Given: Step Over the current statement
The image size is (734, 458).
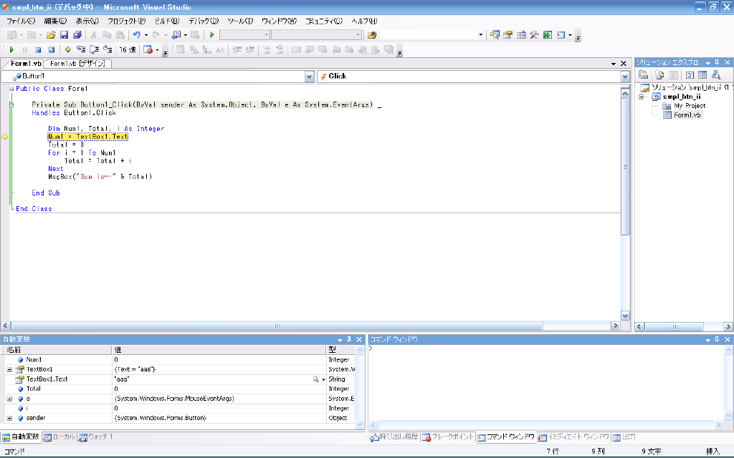Looking at the screenshot, I should pyautogui.click(x=94, y=49).
